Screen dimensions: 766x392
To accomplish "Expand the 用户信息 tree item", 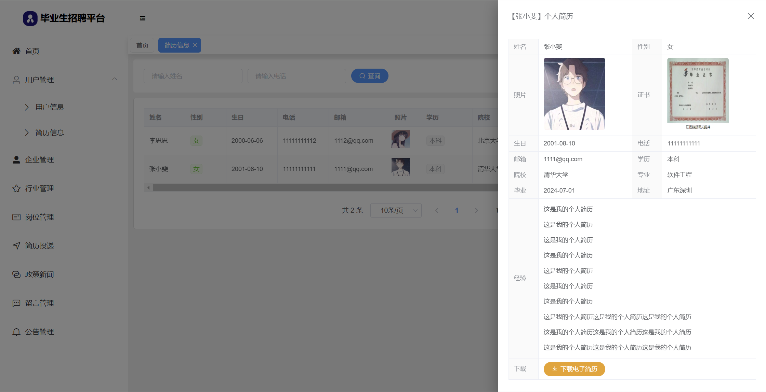I will pos(27,107).
